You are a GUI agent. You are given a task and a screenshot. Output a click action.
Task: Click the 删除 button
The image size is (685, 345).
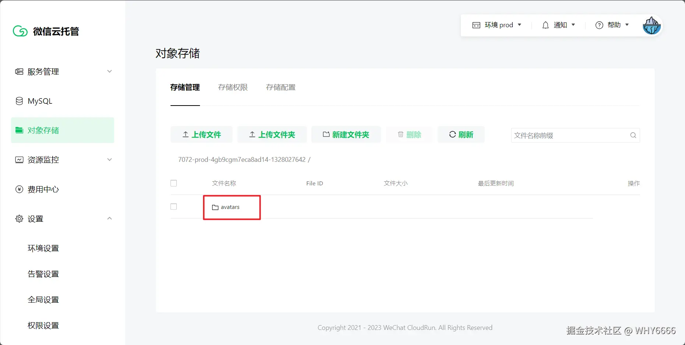[409, 135]
